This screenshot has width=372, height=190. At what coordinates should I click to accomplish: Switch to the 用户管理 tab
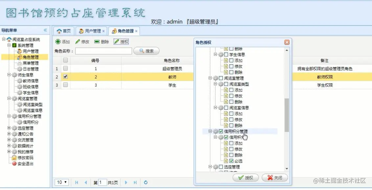point(92,31)
